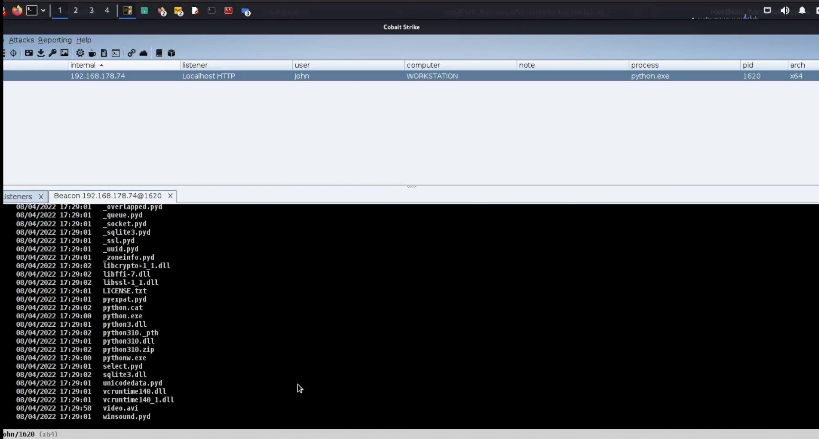Click the display icon in system tray
This screenshot has height=439, width=819.
[x=767, y=11]
